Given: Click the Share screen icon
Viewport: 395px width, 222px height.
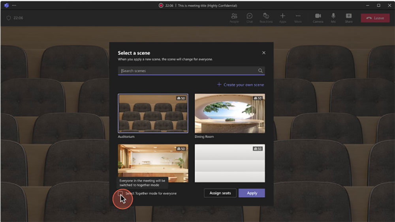Looking at the screenshot, I should (349, 17).
